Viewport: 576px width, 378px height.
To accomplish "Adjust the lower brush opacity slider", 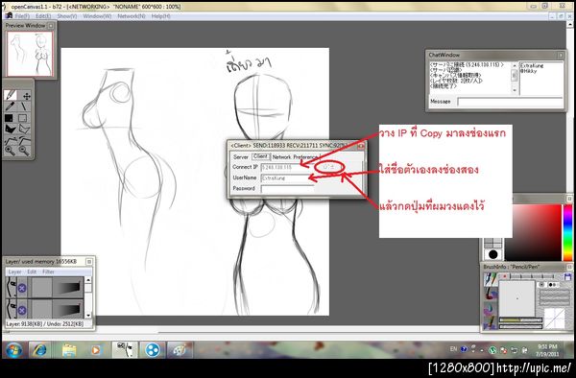I will tap(521, 326).
